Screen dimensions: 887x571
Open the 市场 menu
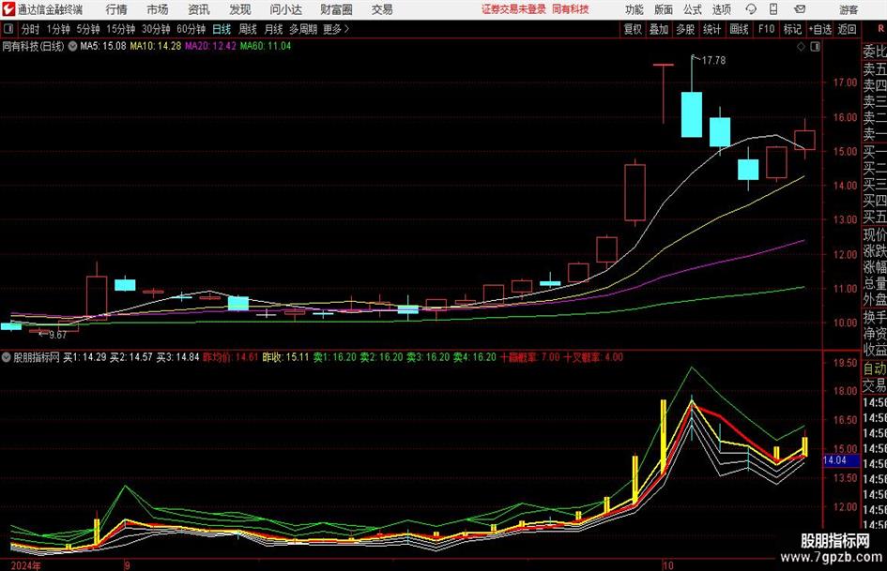click(x=158, y=9)
